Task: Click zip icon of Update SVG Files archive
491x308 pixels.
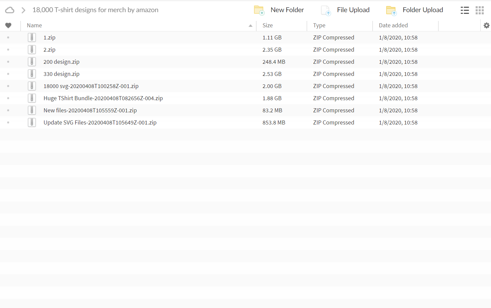Action: click(32, 122)
